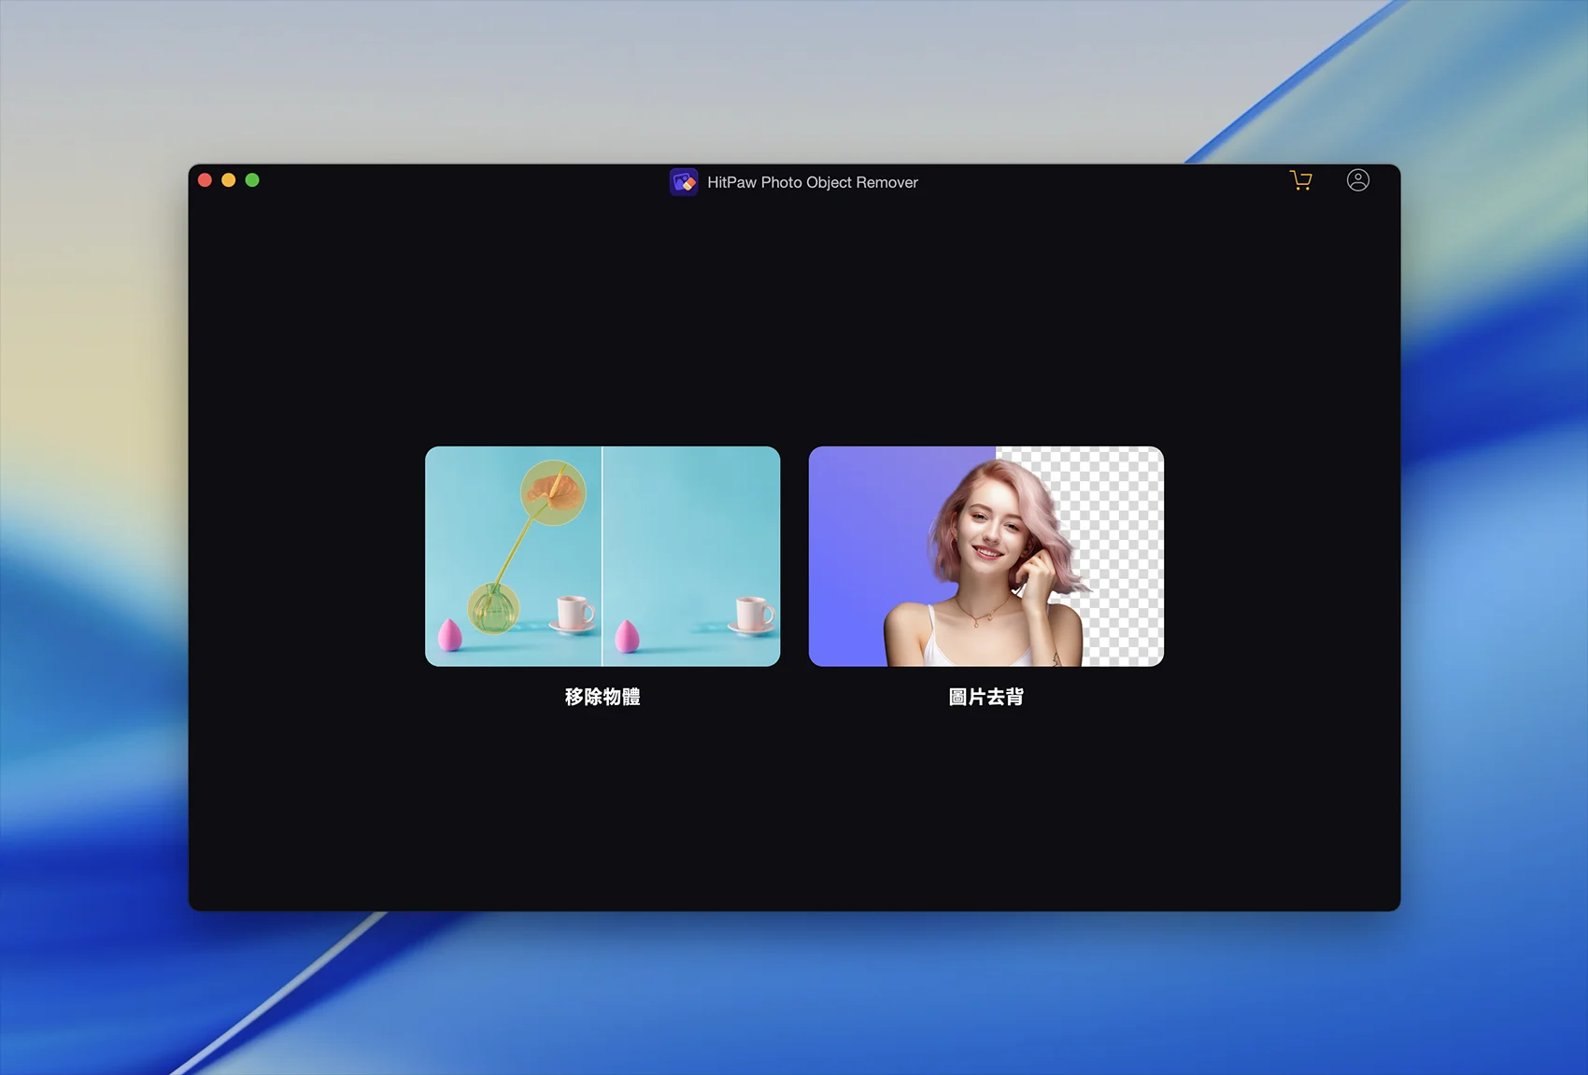Viewport: 1588px width, 1075px height.
Task: Open the 移除物體 remove object feature card
Action: pos(603,556)
